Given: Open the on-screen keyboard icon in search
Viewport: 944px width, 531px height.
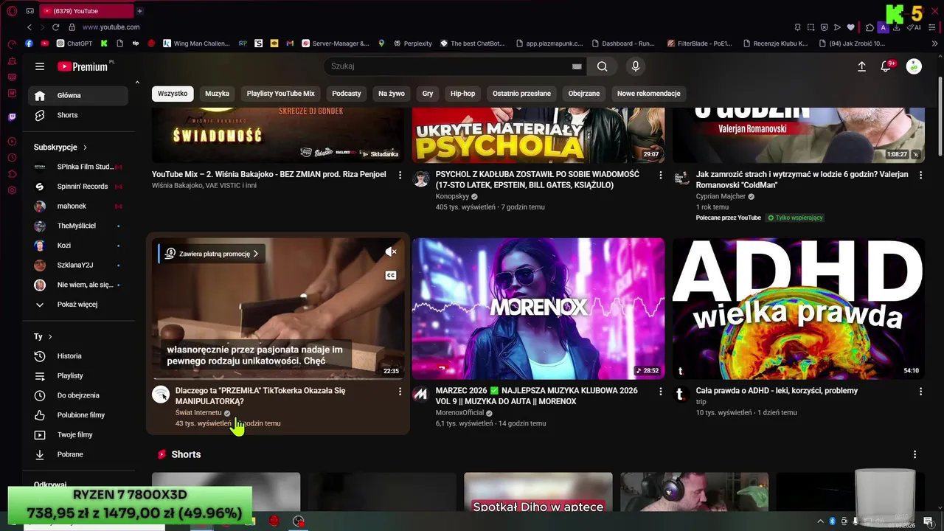Looking at the screenshot, I should (x=577, y=66).
